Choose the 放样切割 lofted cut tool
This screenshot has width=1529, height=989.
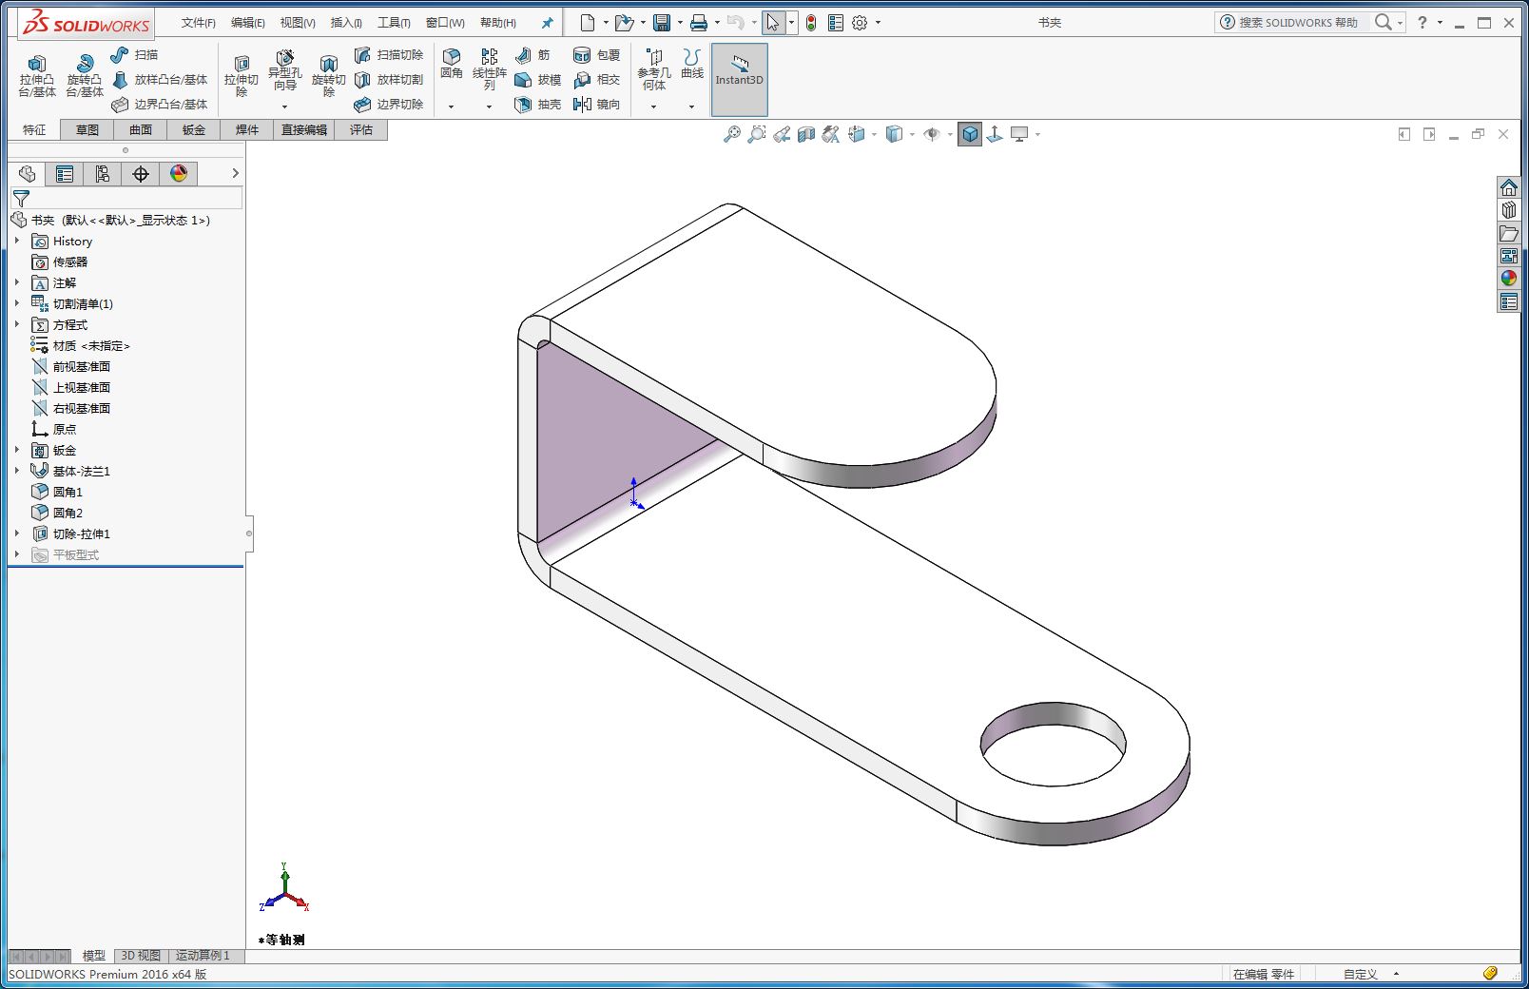388,80
